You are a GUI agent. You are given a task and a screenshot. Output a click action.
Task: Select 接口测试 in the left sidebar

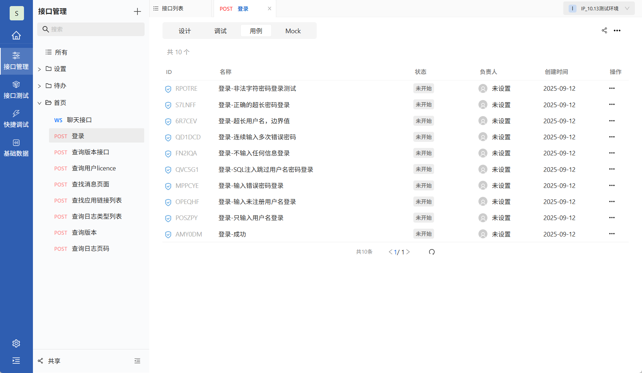coord(16,89)
